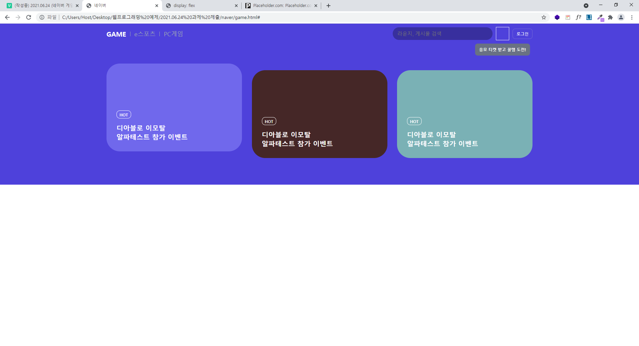This screenshot has width=639, height=346.
Task: Focus the 라운지, 게시물 검색 search field
Action: point(442,34)
